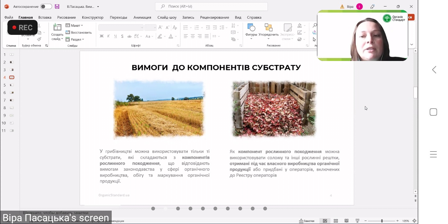Toggle the Autosave (Автосохранение) switch
Image resolution: width=448 pixels, height=224 pixels.
(46, 7)
